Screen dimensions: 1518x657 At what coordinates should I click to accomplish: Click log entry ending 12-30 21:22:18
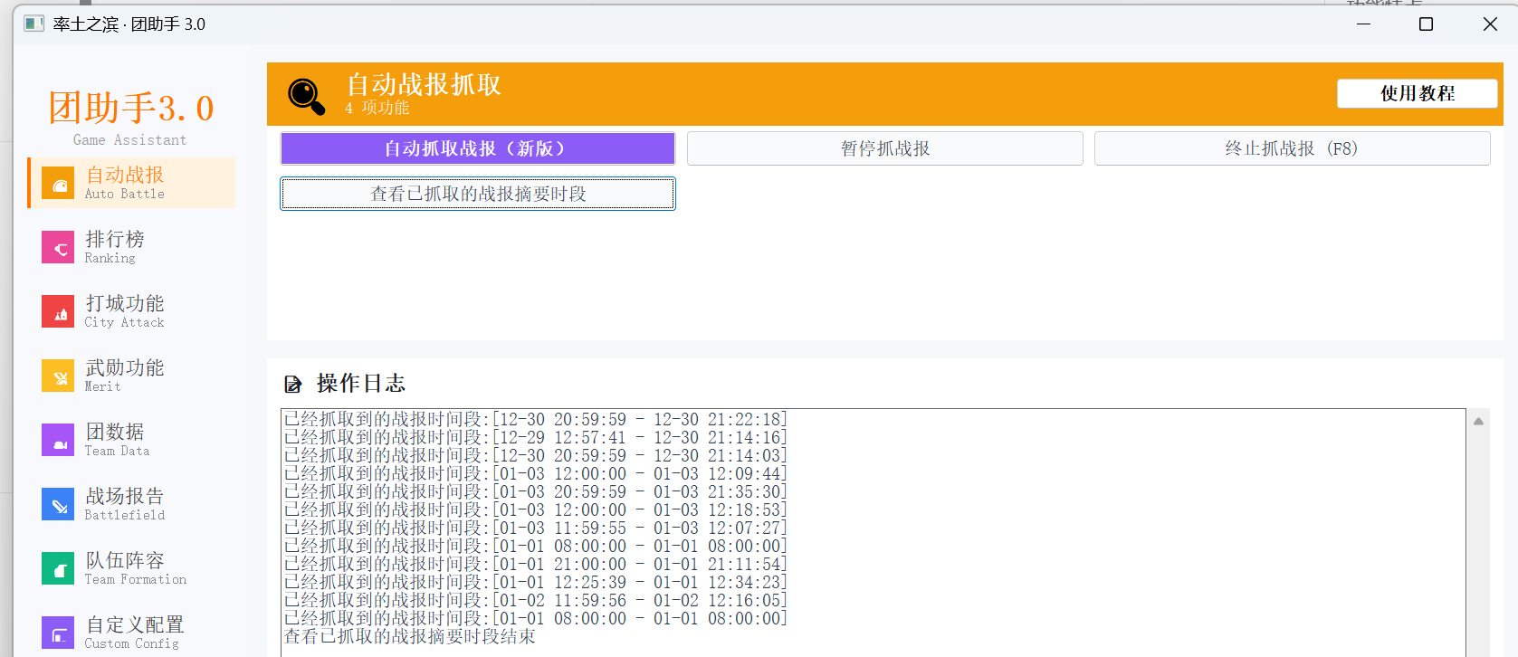click(x=536, y=419)
